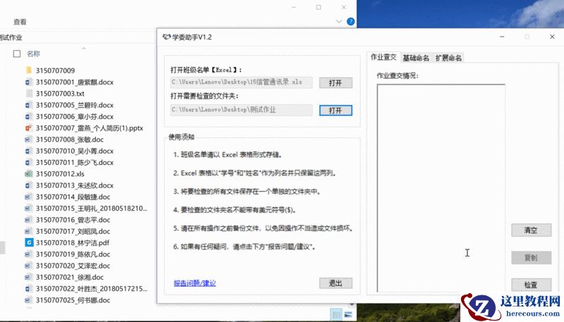Switch Explorer to details view icon

click(336, 314)
